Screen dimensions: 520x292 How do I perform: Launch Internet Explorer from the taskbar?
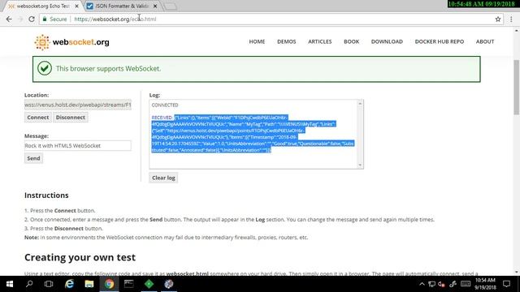(69, 284)
